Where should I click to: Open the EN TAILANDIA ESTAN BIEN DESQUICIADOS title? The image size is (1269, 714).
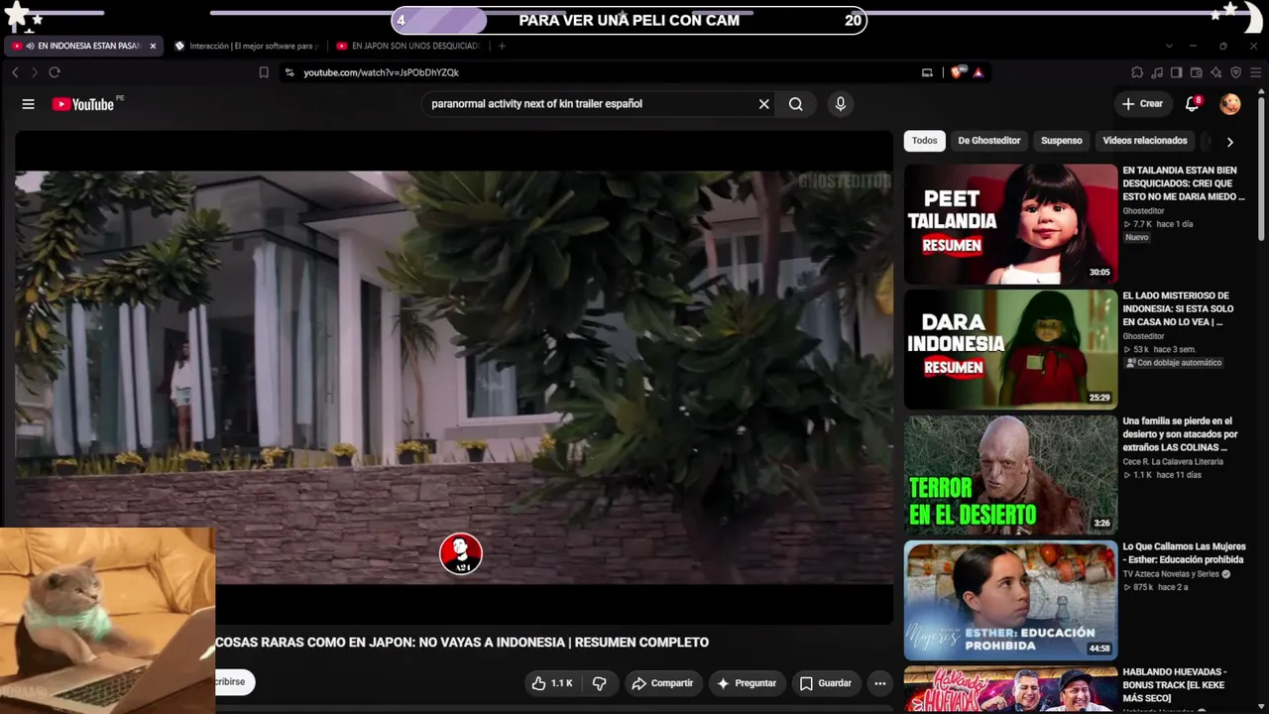[x=1184, y=183]
